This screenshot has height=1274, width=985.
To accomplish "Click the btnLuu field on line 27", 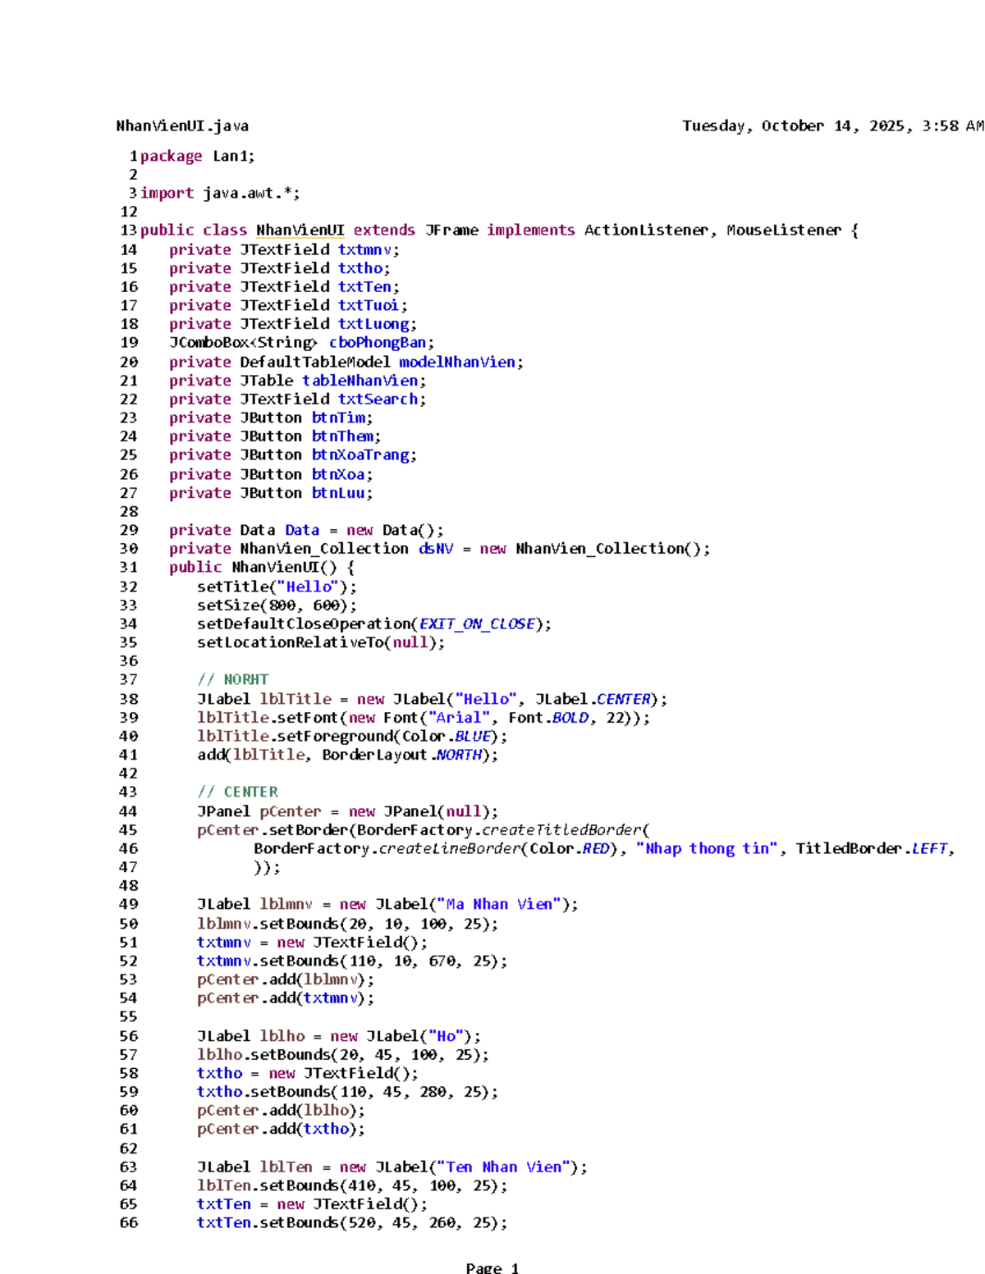I will pyautogui.click(x=338, y=493).
